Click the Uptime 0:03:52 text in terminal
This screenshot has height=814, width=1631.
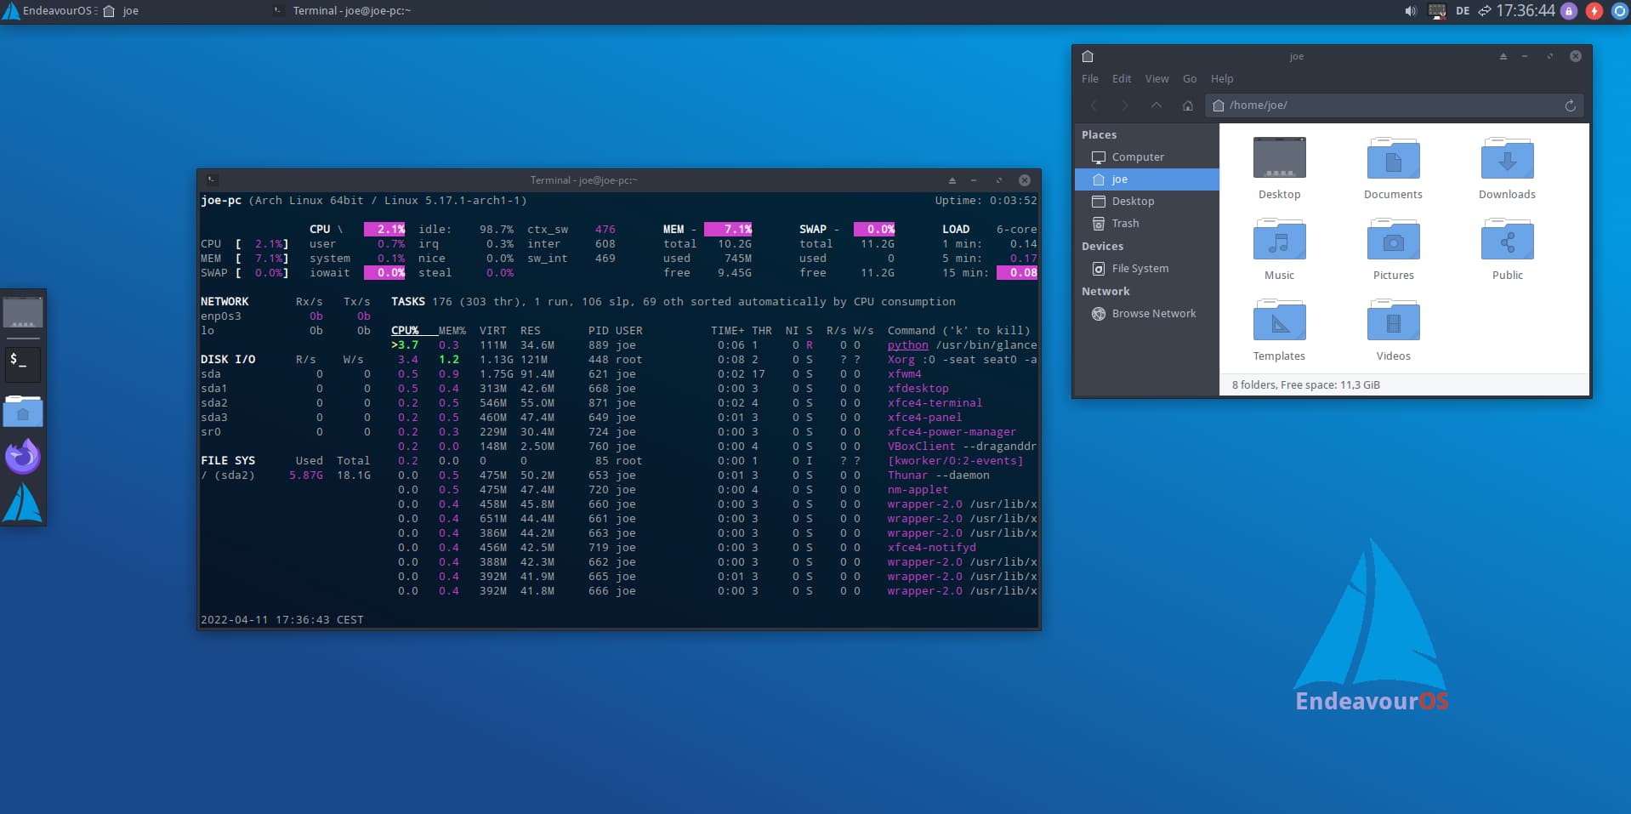[986, 201]
